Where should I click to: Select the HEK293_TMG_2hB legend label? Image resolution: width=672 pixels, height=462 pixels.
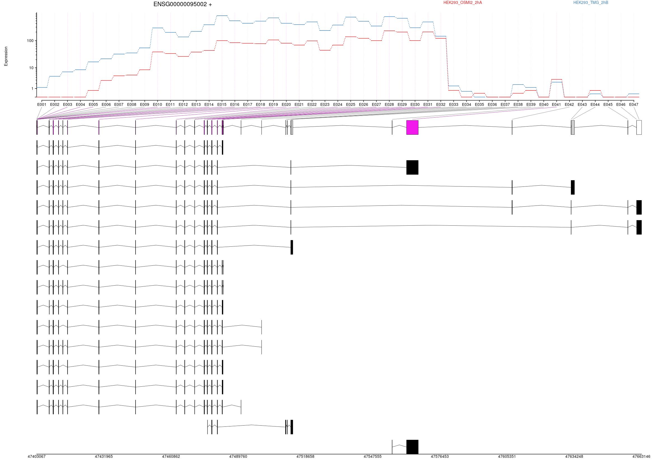click(x=591, y=3)
